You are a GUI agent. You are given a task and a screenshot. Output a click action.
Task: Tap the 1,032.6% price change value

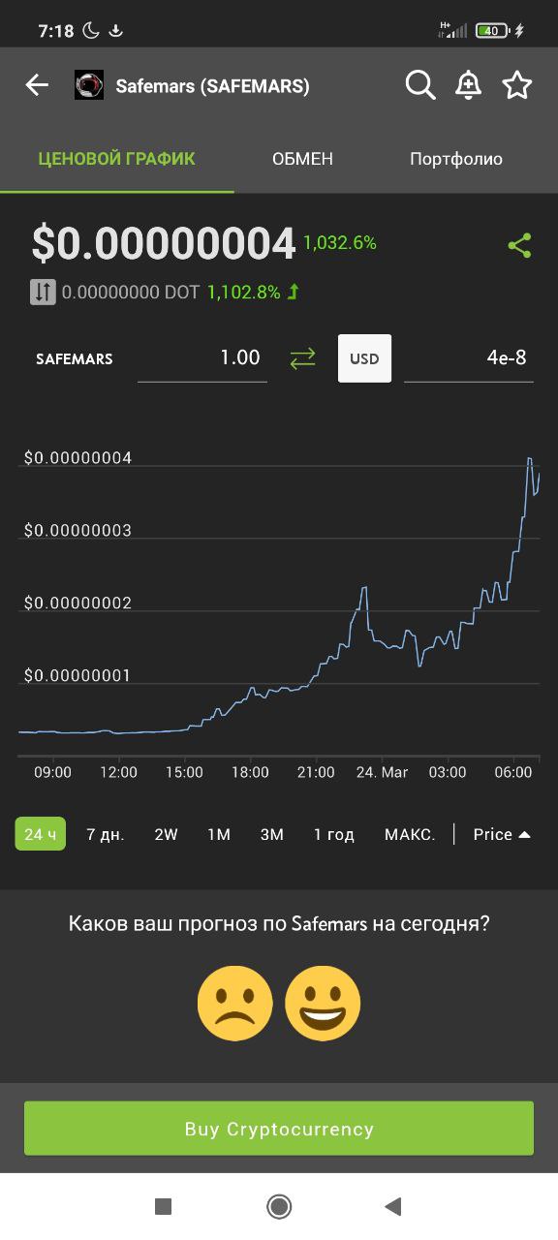tap(340, 243)
